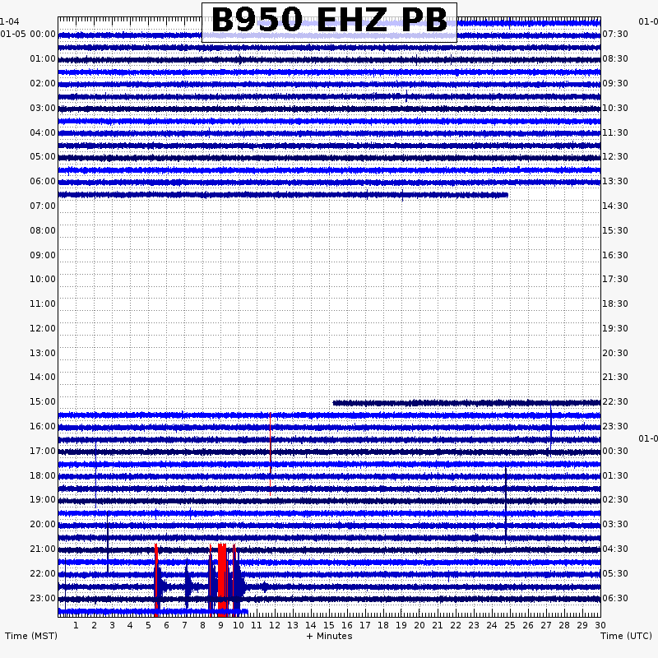The height and width of the screenshot is (658, 658).
Task: Select the 14:00 MST time label
Action: point(43,378)
